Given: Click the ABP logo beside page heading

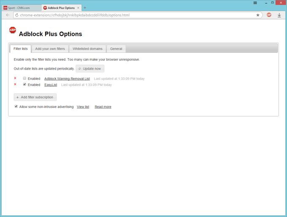Looking at the screenshot, I should point(13,30).
